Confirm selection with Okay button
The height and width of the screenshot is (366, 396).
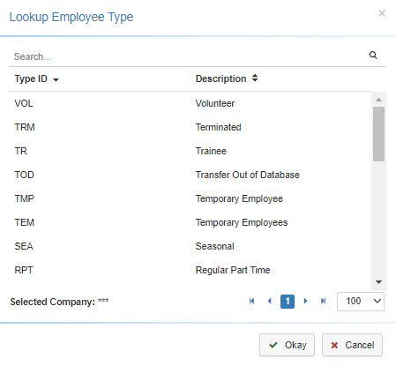[287, 345]
